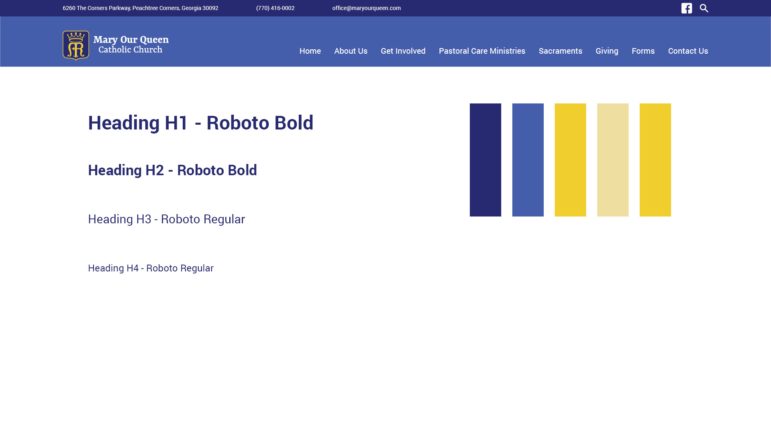This screenshot has height=433, width=771.
Task: Go to the Giving page
Action: click(607, 51)
